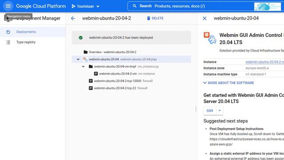This screenshot has height=160, width=284.
Task: Select webmin-ubuntu-20-04-2-tcp-22 firewall row
Action: pos(131,88)
